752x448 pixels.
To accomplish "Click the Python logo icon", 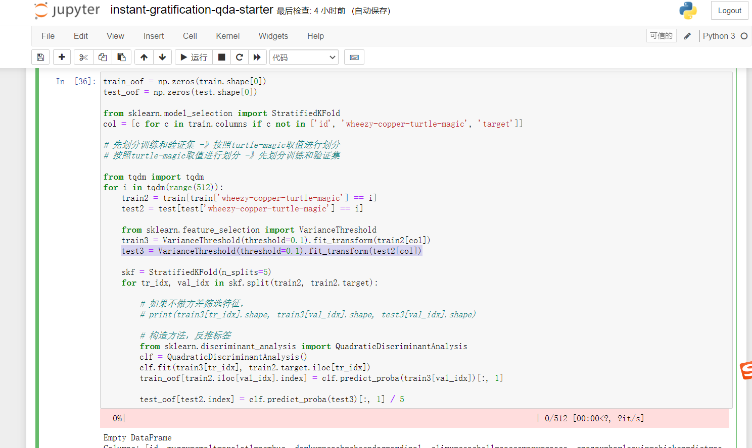I will (x=688, y=11).
